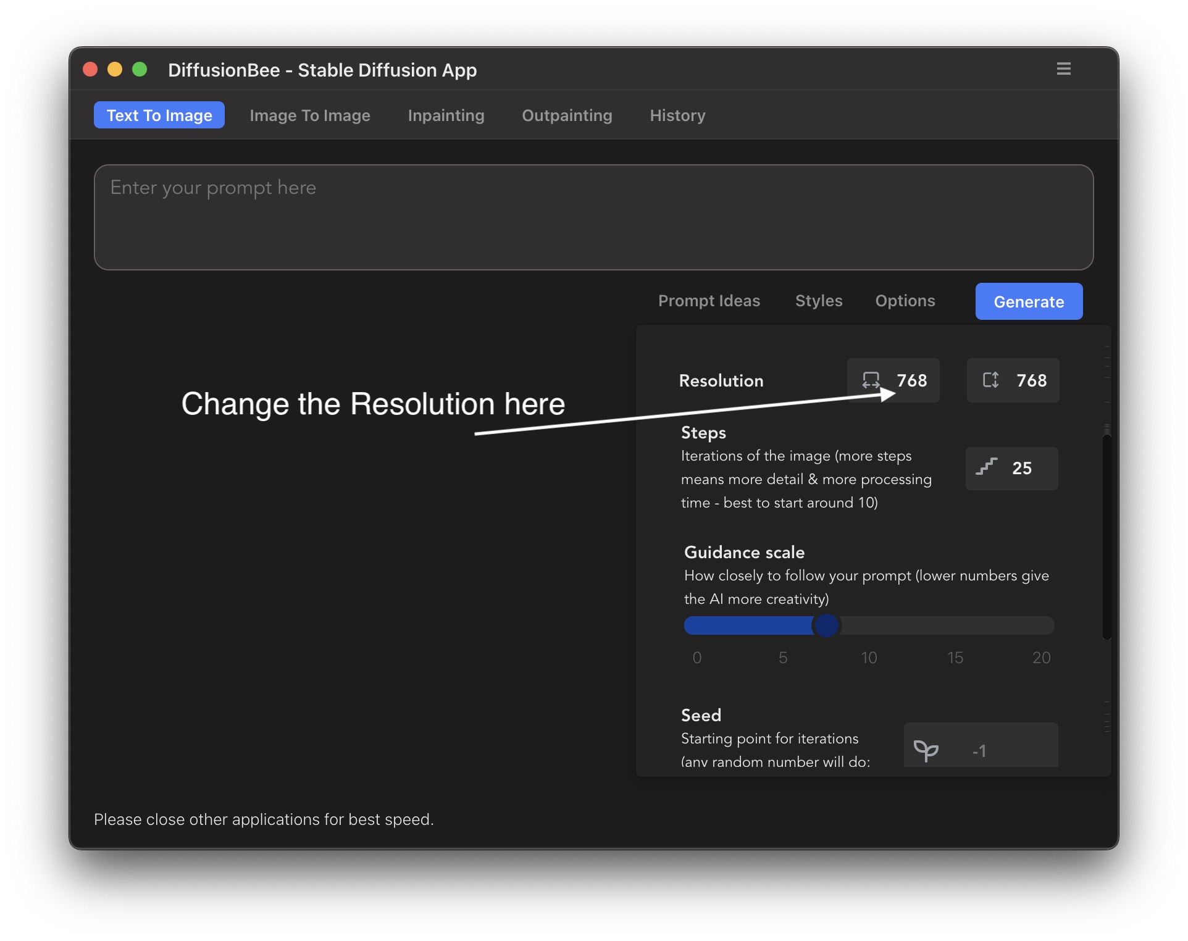Click the seed sprout icon
1188x941 pixels.
coord(926,750)
